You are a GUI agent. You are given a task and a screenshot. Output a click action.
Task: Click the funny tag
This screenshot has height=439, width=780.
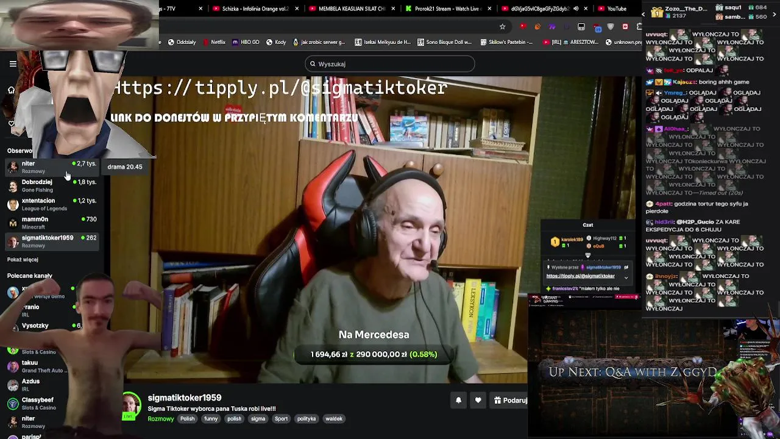point(211,419)
